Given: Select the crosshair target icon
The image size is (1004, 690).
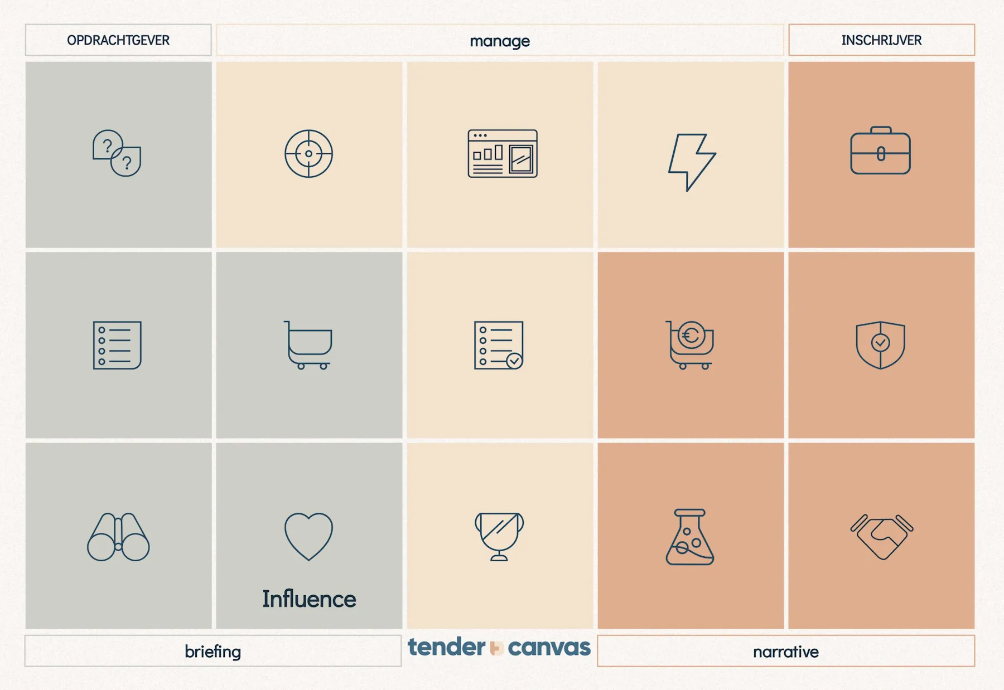Looking at the screenshot, I should [x=308, y=154].
